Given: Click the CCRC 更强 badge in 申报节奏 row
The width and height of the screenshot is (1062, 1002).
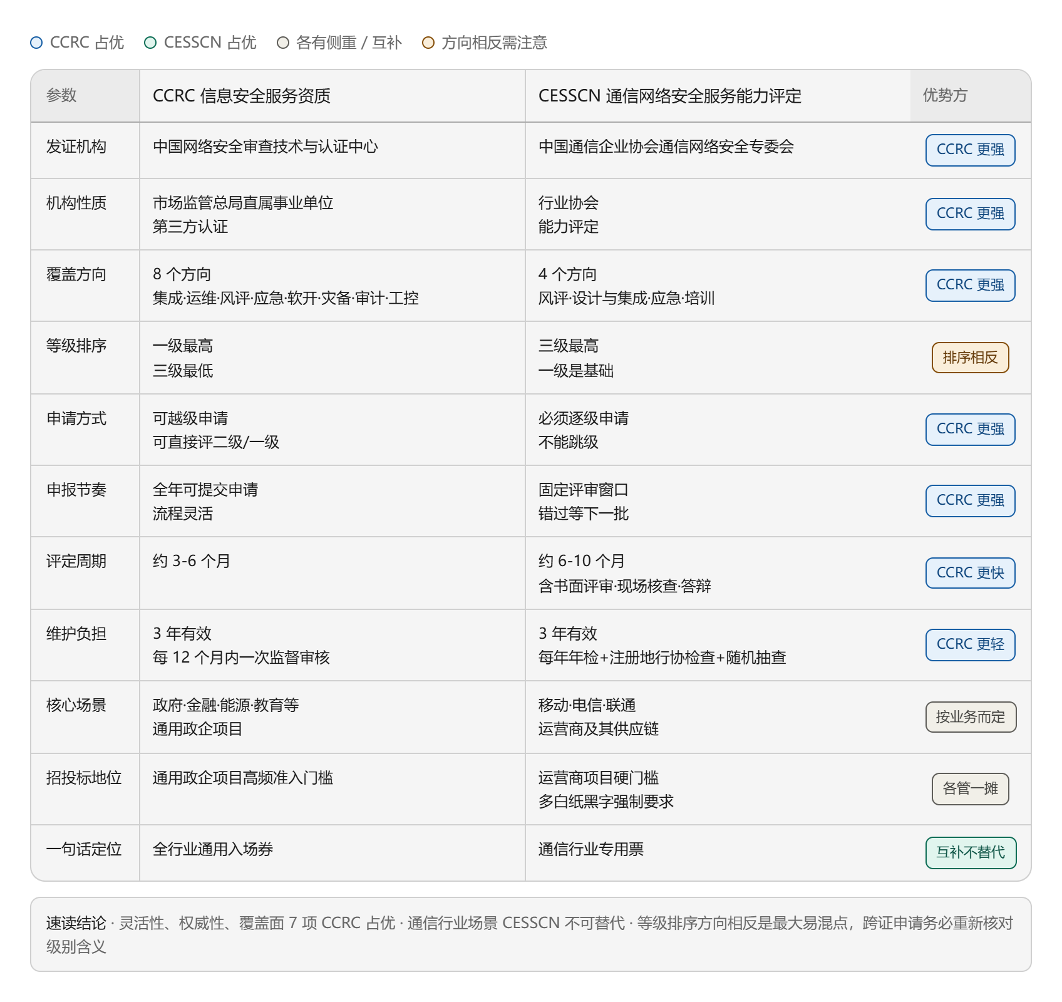Looking at the screenshot, I should pos(970,501).
